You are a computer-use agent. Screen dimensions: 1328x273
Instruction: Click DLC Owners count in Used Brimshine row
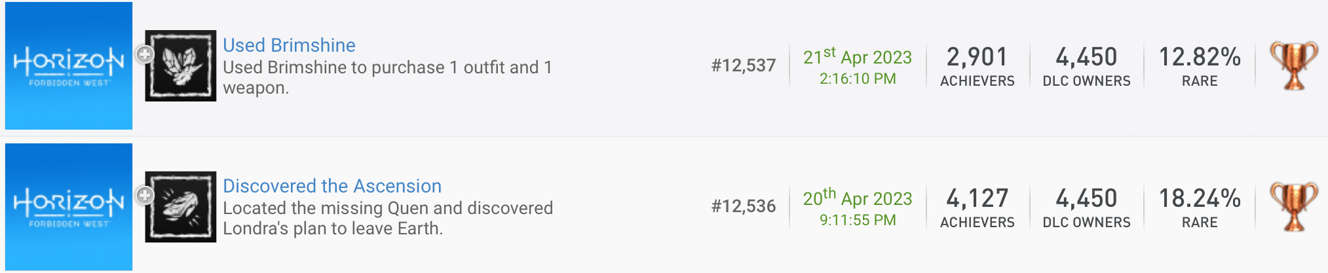[1086, 58]
